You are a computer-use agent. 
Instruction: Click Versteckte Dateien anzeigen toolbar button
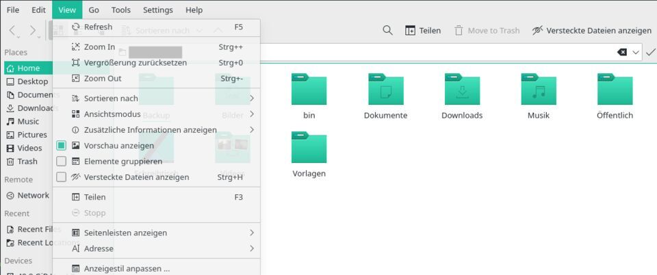(591, 30)
